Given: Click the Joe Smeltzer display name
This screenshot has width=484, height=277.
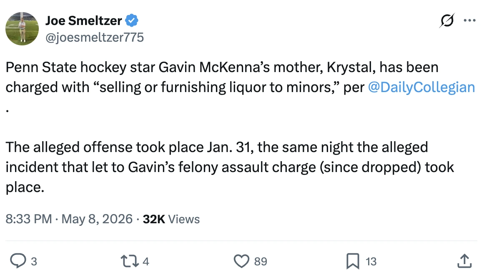Looking at the screenshot, I should pos(84,21).
